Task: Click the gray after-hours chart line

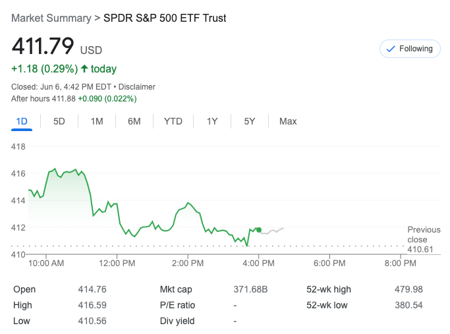Action: point(271,231)
